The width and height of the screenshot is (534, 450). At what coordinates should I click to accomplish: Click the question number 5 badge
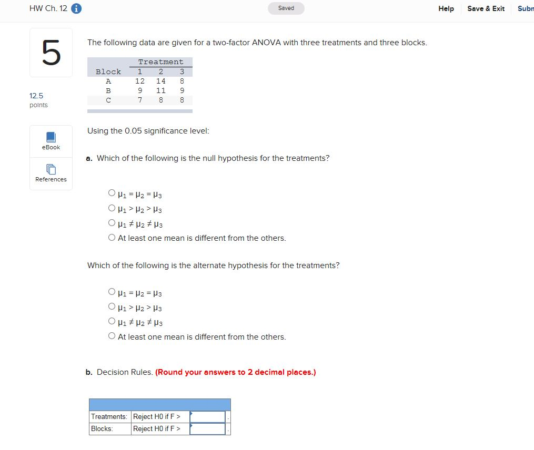[51, 52]
